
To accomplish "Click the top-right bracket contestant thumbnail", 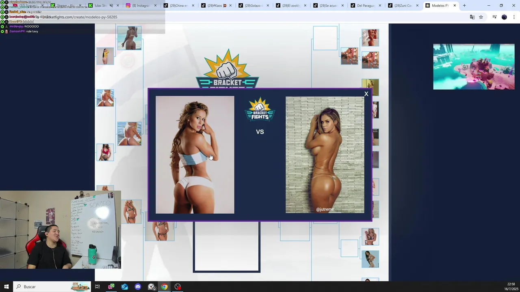I will point(370,38).
